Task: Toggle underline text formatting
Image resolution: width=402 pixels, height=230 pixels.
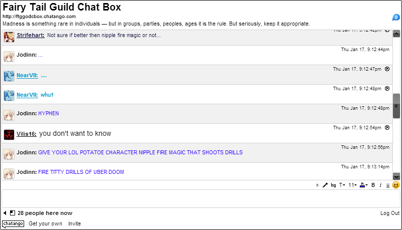Action: [387, 185]
